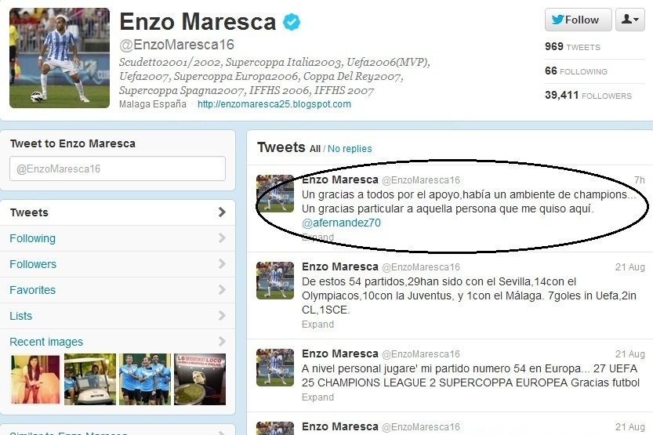
Task: Open the user actions person-icon dropdown
Action: pyautogui.click(x=630, y=20)
